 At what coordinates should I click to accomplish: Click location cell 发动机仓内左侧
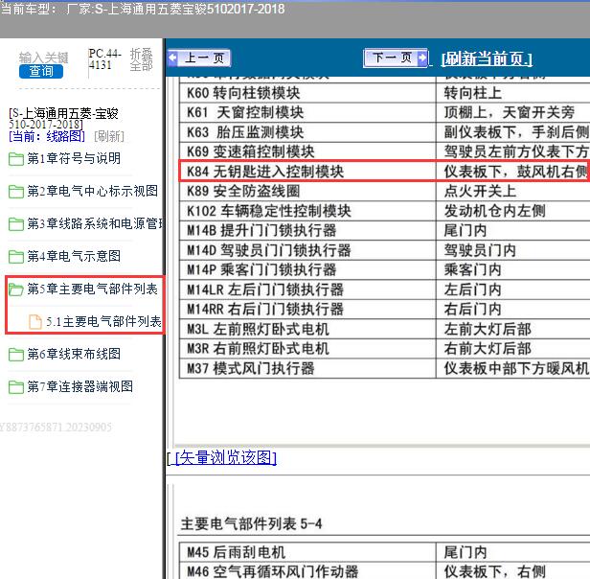(x=513, y=211)
